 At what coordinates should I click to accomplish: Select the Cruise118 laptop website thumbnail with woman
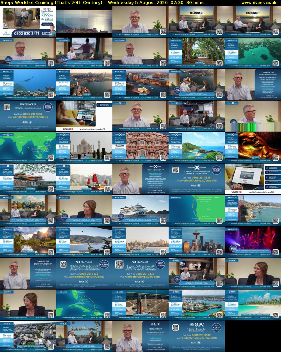tap(84, 116)
